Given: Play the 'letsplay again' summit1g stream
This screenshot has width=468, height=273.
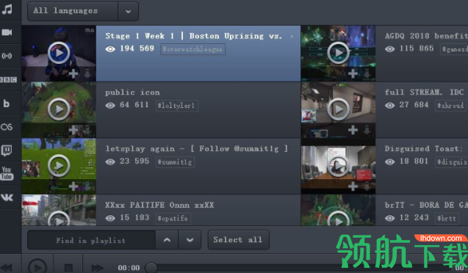Looking at the screenshot, I should click(59, 165).
